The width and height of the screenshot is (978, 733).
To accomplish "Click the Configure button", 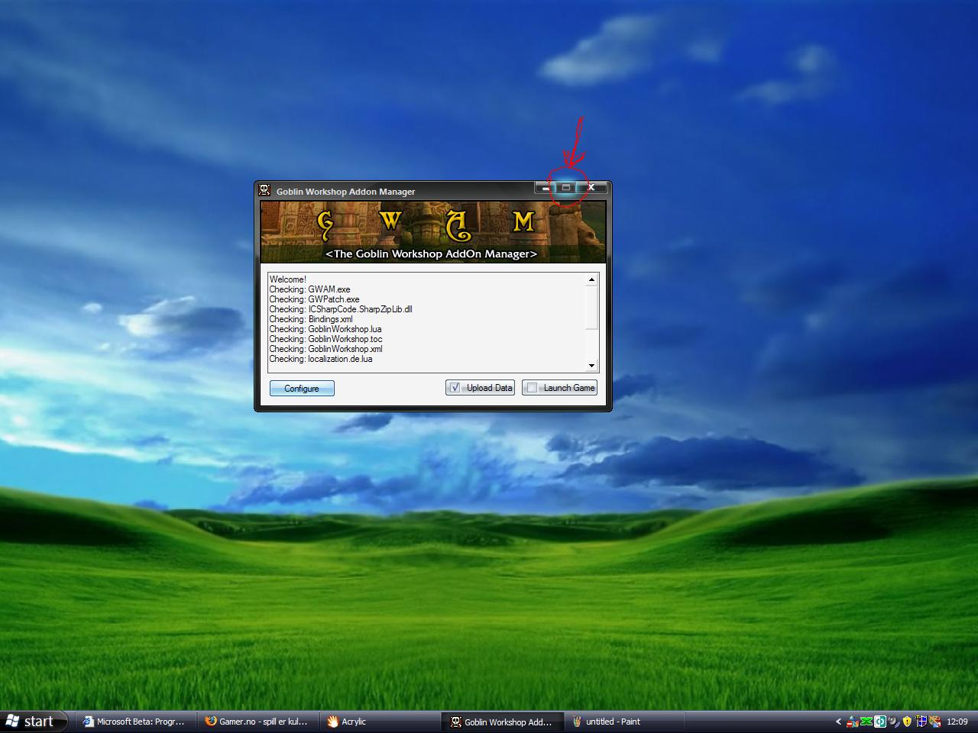I will pyautogui.click(x=302, y=389).
